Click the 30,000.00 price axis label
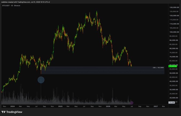 click(174, 89)
